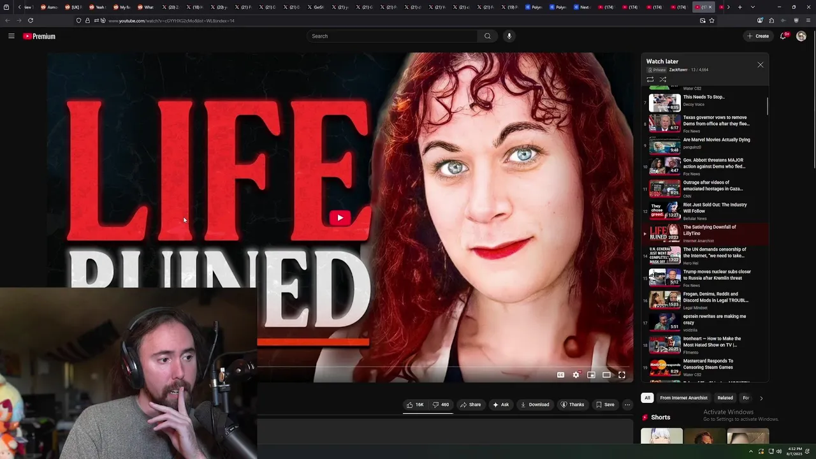Image resolution: width=816 pixels, height=459 pixels.
Task: Go to YouTube Premium home logo
Action: pos(39,36)
